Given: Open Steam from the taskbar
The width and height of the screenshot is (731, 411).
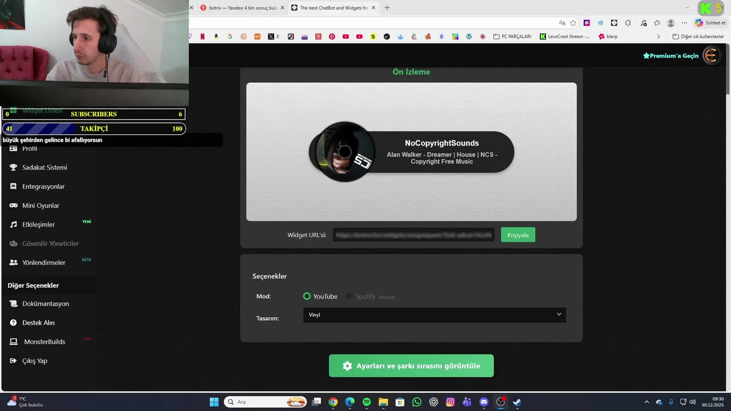Looking at the screenshot, I should 517,402.
